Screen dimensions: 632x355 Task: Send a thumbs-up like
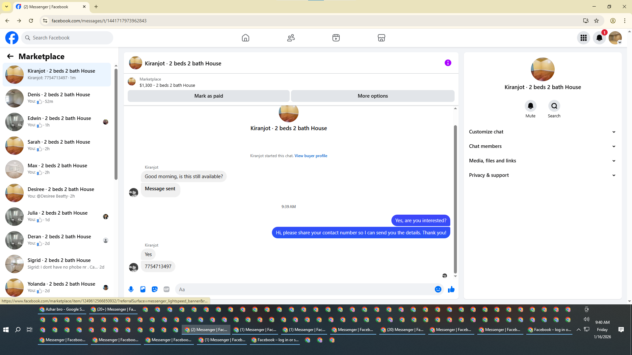451,289
